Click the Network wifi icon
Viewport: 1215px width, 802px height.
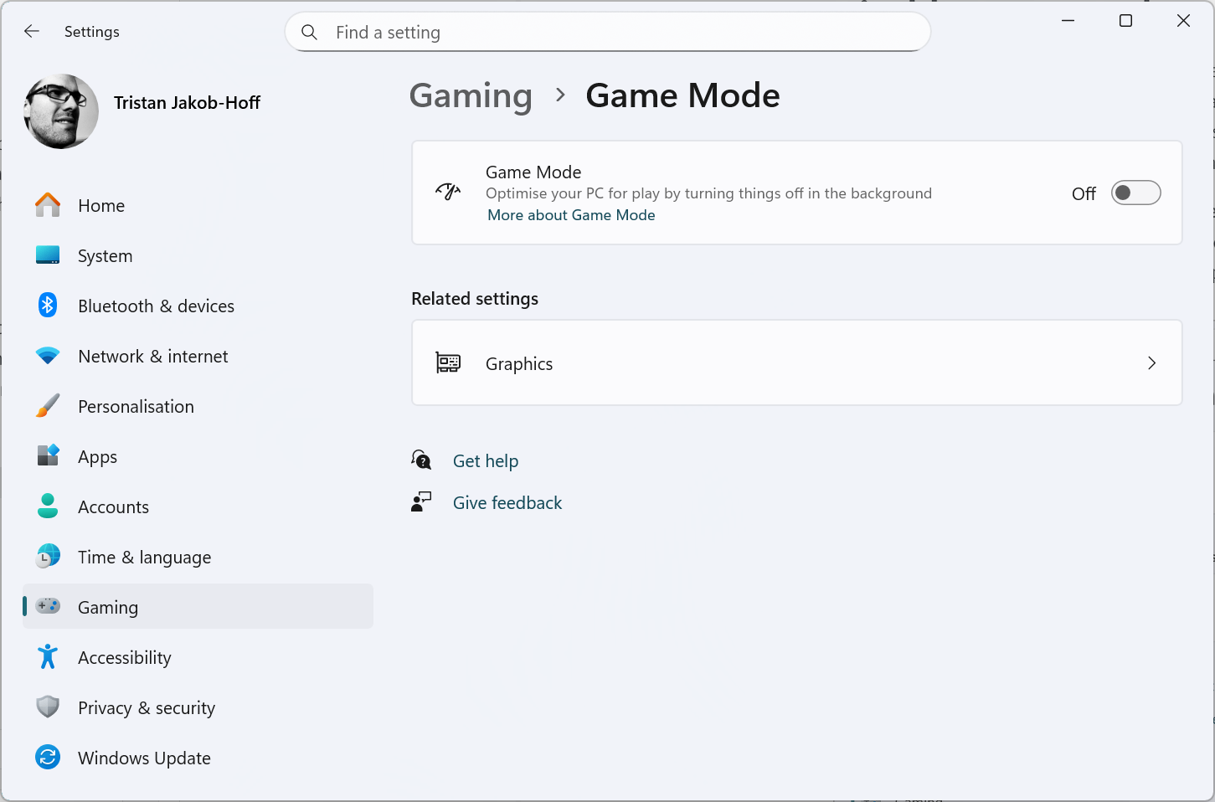click(48, 356)
